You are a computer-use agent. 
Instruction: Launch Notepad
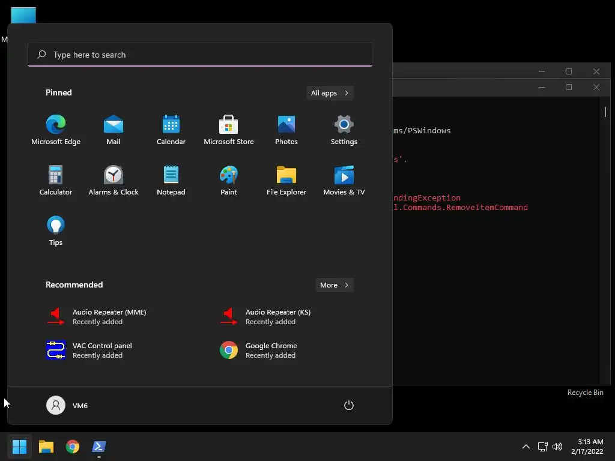click(x=171, y=180)
